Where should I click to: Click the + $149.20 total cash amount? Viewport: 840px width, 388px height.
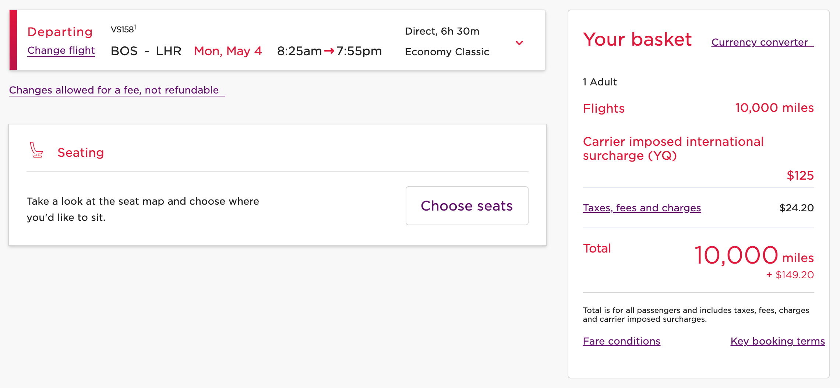pos(790,275)
